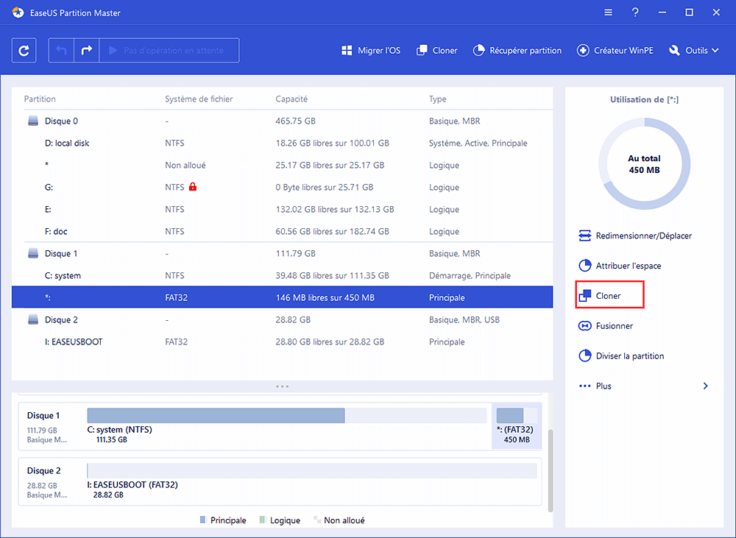This screenshot has height=538, width=736.
Task: Click the Disque 1 label in disk map
Action: (x=43, y=416)
